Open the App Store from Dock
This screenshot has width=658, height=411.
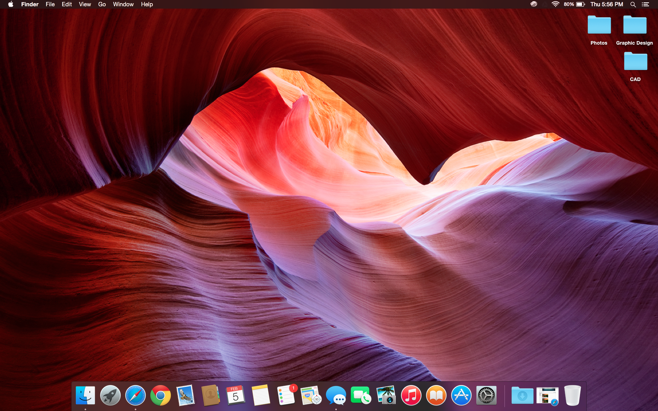tap(461, 396)
